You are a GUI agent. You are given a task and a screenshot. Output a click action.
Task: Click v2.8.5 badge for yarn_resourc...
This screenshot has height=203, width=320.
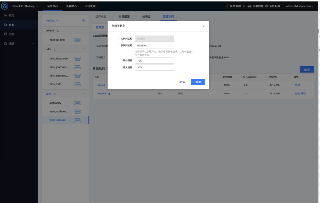[x=77, y=120]
